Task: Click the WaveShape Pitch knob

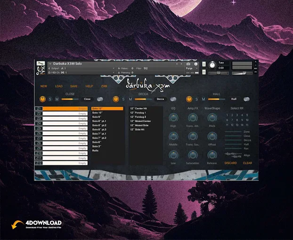Action: [x=212, y=118]
